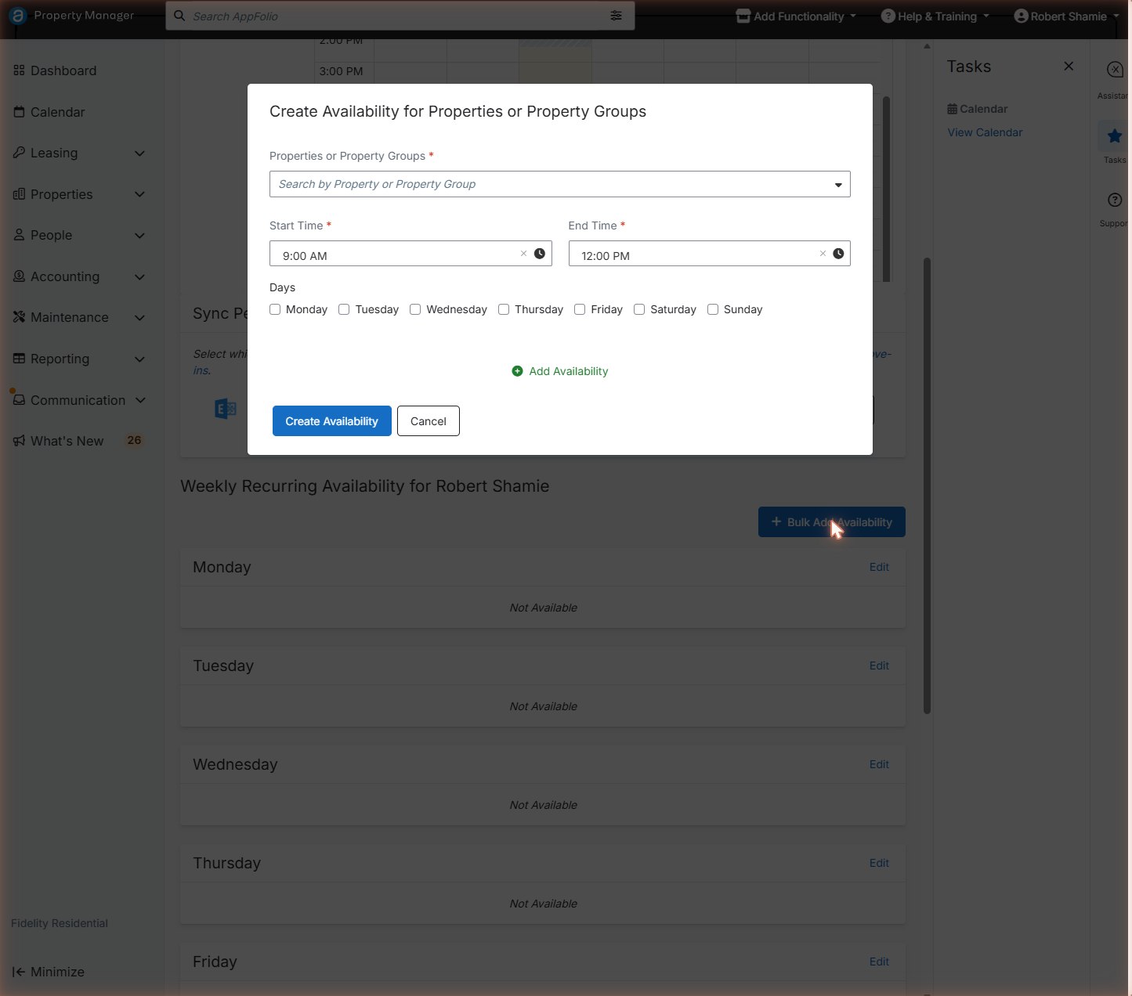Screen dimensions: 1132x996
Task: Check the Sunday checkbox
Action: point(713,309)
